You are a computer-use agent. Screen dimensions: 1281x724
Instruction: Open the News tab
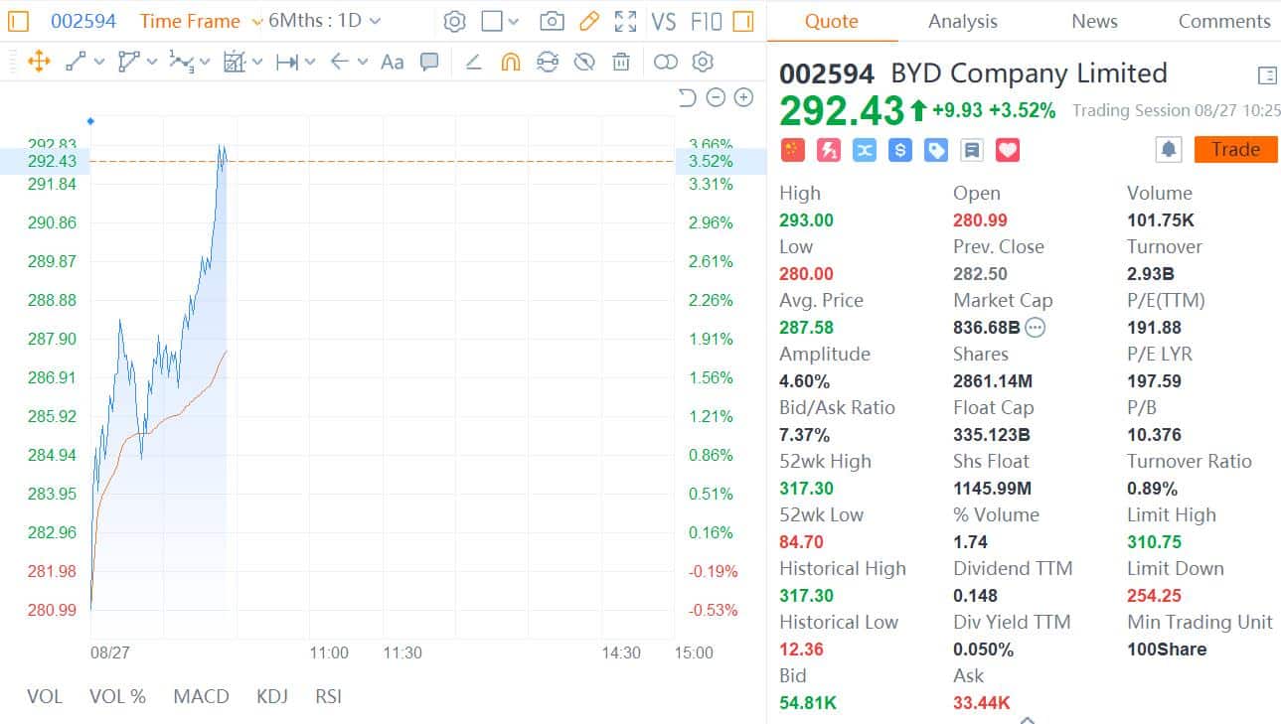click(x=1094, y=21)
